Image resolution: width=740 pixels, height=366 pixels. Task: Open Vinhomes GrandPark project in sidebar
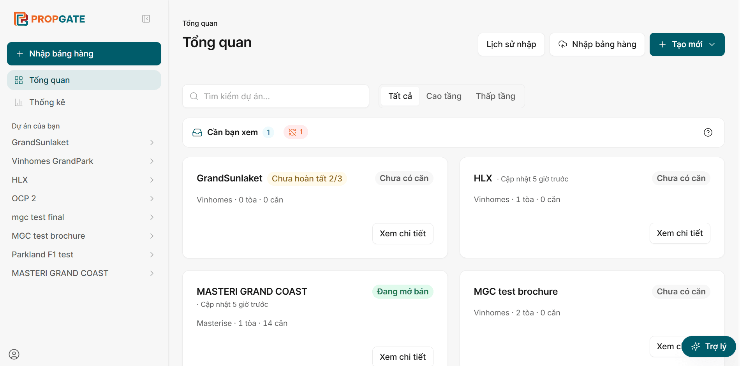53,161
